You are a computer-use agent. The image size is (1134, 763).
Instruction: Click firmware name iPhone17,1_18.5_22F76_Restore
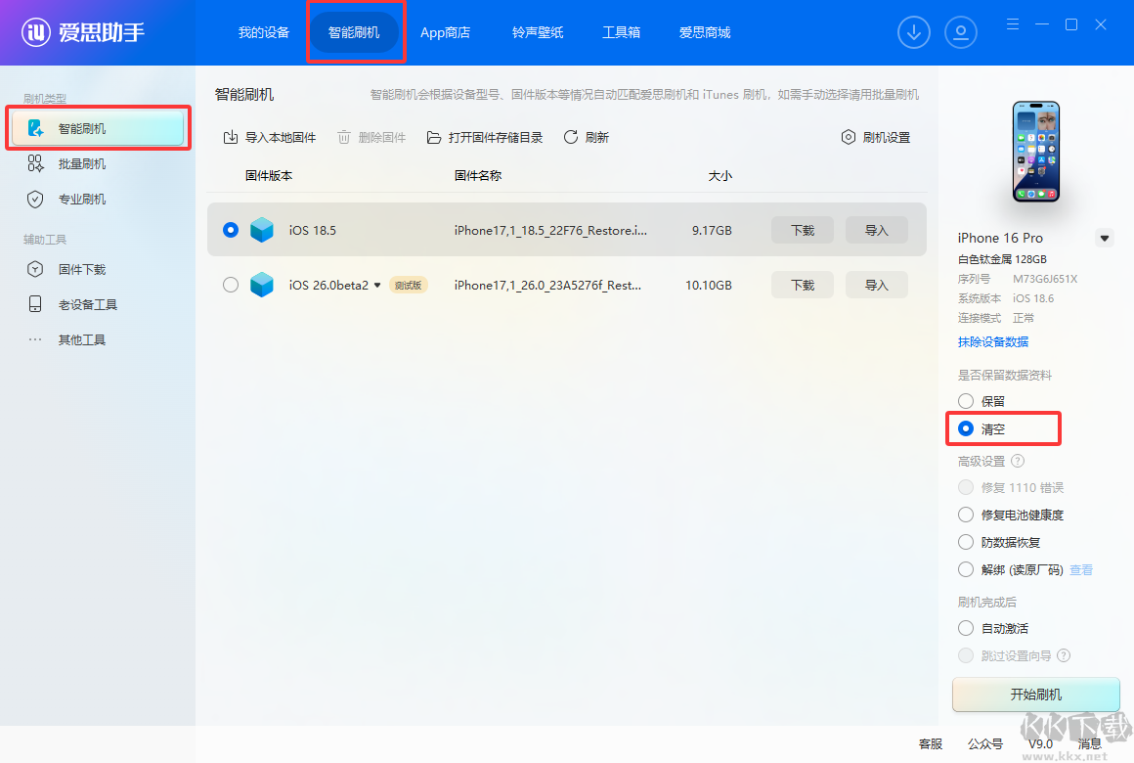pyautogui.click(x=550, y=230)
